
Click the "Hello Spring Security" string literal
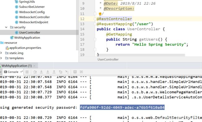[159, 44]
